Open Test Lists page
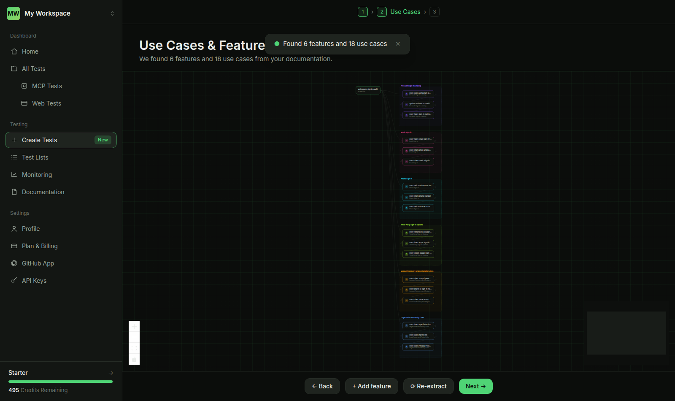 [x=61, y=157]
